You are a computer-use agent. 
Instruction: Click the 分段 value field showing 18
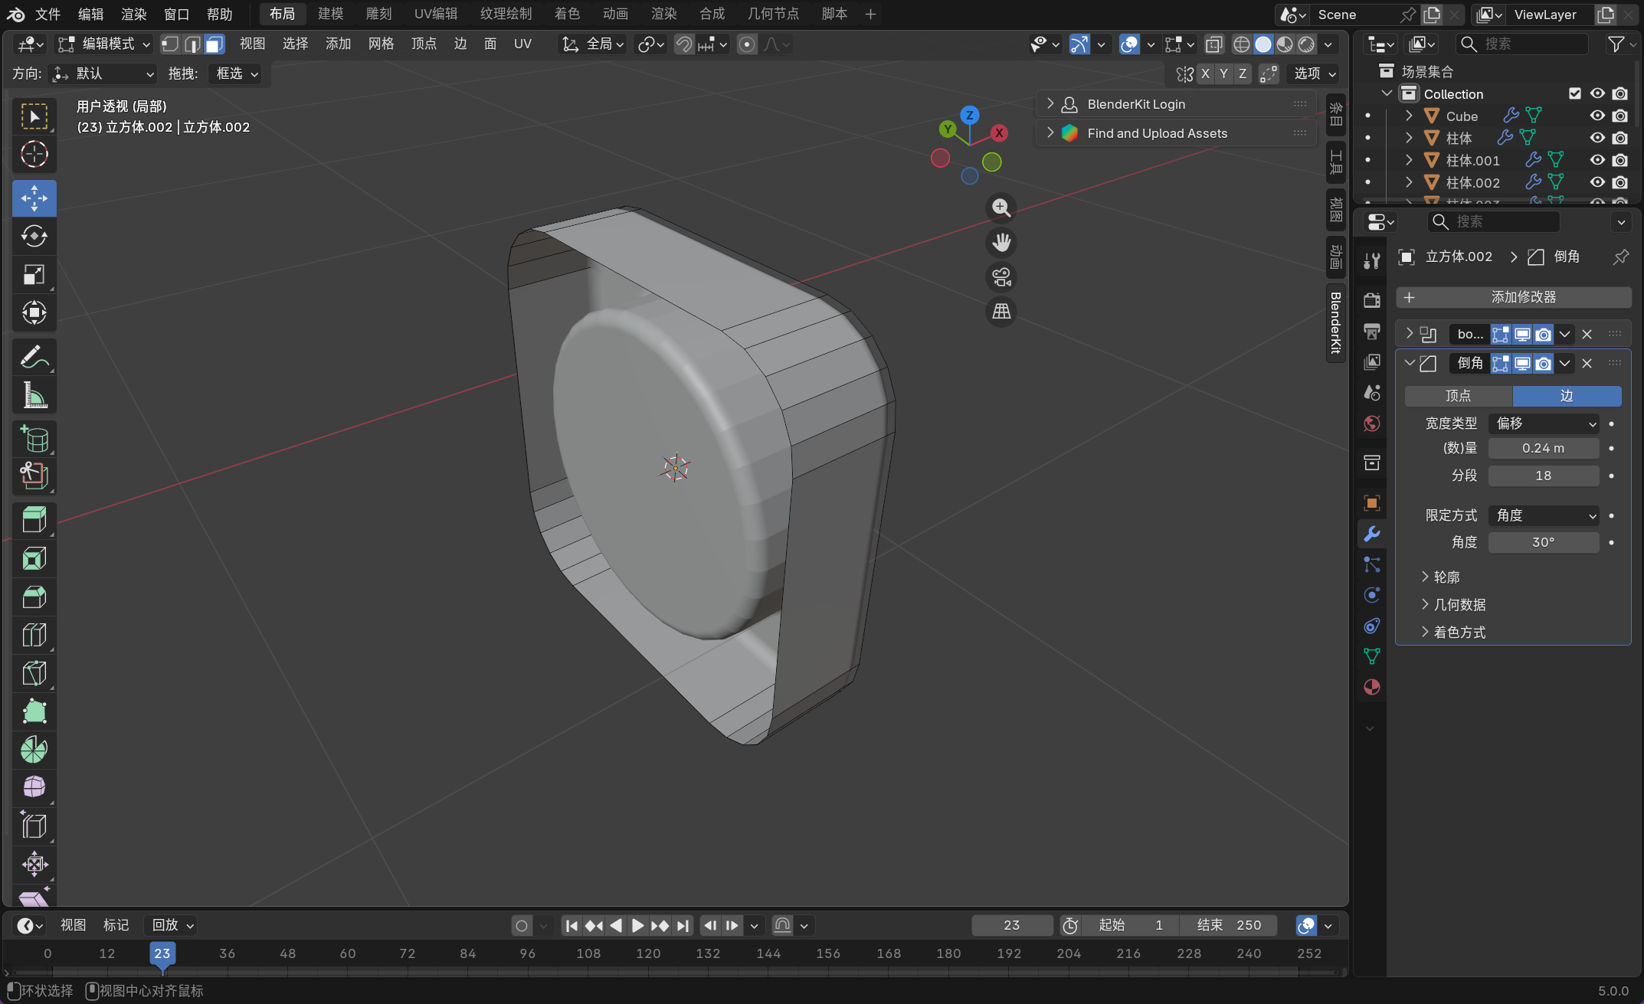(1543, 476)
